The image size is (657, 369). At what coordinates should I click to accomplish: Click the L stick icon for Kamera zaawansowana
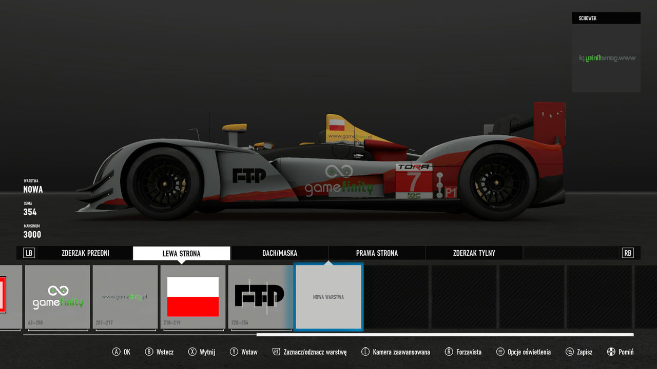pos(365,352)
